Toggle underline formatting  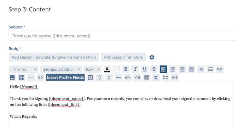click(x=144, y=69)
